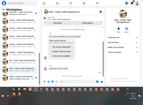Open Marianne's chat in the list
This screenshot has height=105, width=143.
19,13
